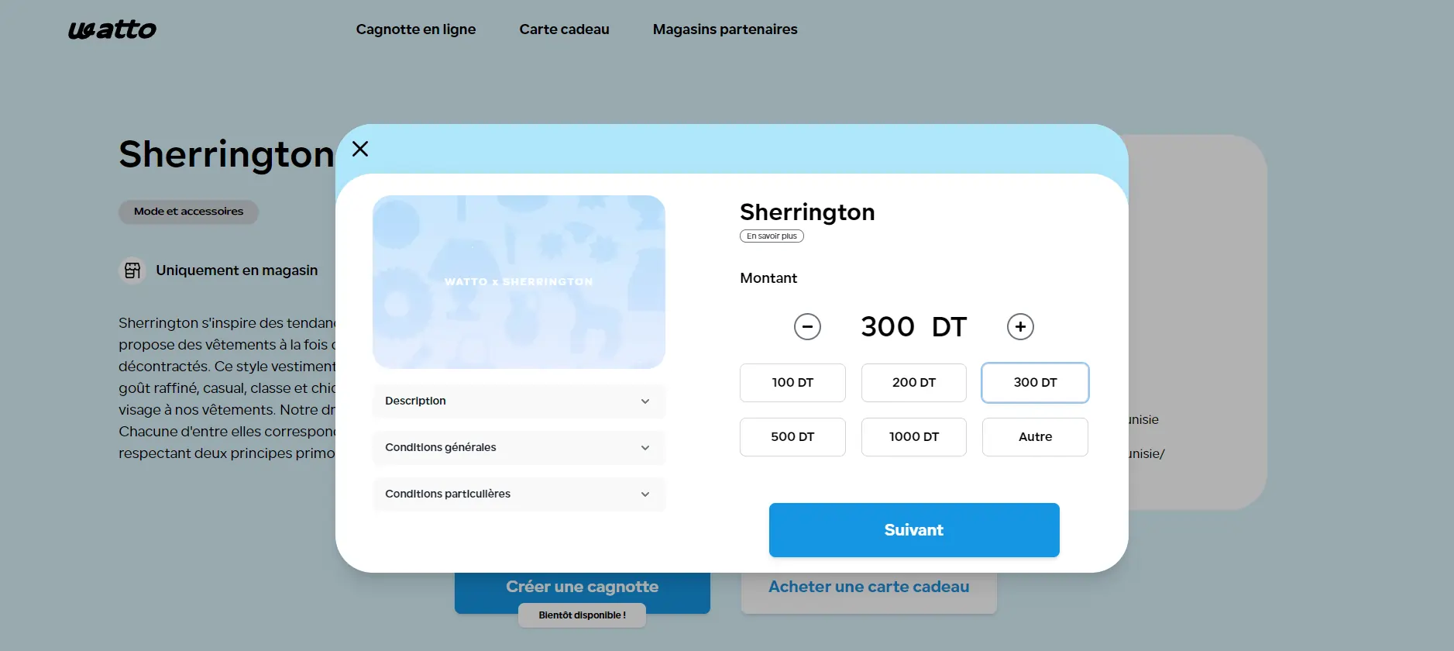This screenshot has width=1454, height=651.
Task: Click the store icon beside Uniquement en magasin
Action: (x=132, y=270)
